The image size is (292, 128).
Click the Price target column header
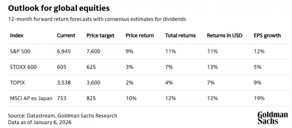pyautogui.click(x=100, y=36)
